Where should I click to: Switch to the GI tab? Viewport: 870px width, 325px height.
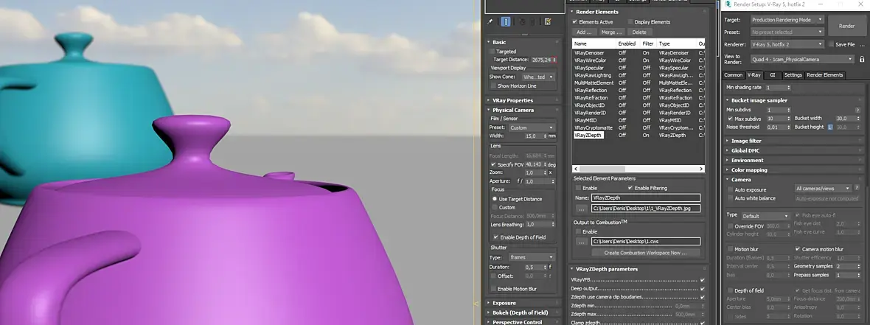[x=773, y=75]
